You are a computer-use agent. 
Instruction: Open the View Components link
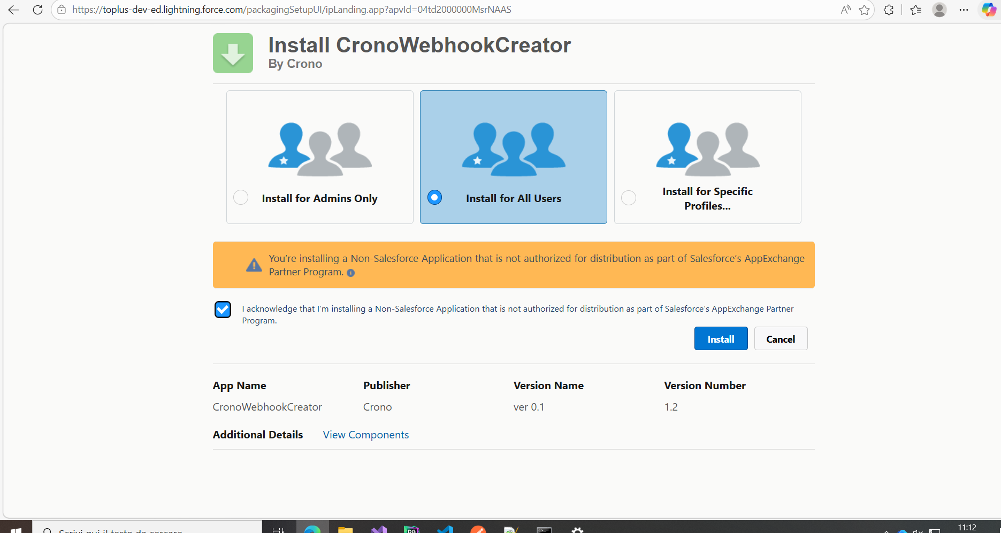pos(366,435)
